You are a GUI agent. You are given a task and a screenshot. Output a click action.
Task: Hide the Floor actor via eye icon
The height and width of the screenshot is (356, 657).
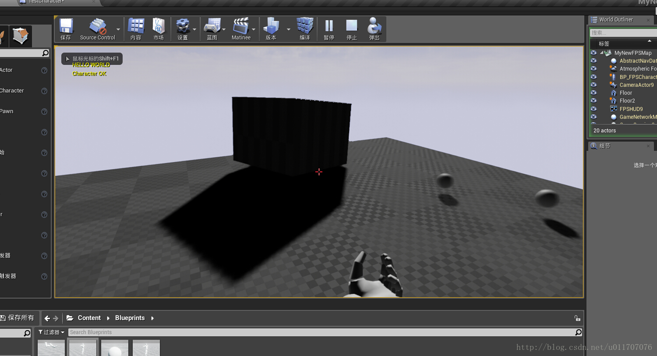(x=593, y=93)
